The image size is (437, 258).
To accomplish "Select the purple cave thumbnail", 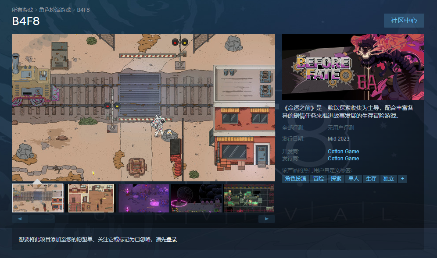I will tap(143, 198).
